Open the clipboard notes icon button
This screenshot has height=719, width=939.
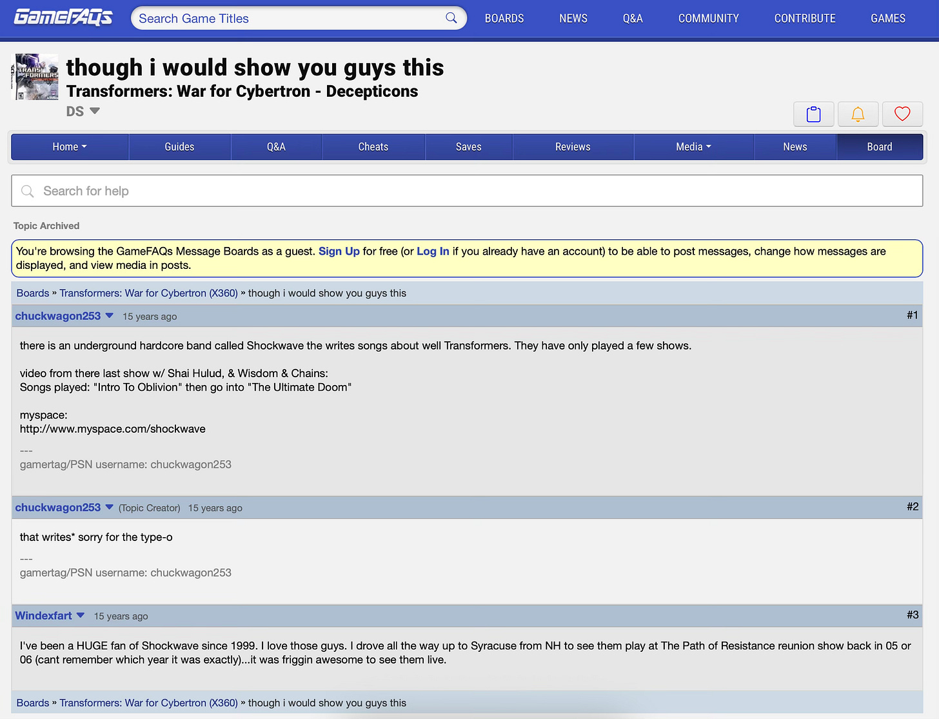814,114
